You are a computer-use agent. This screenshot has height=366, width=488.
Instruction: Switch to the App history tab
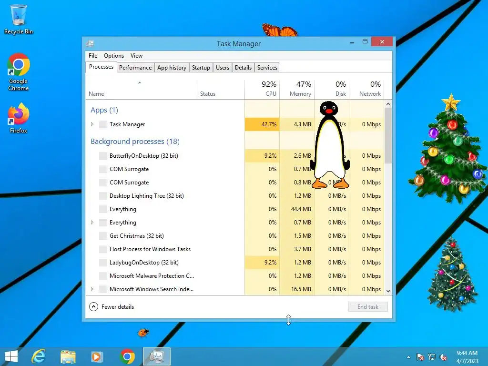[172, 68]
